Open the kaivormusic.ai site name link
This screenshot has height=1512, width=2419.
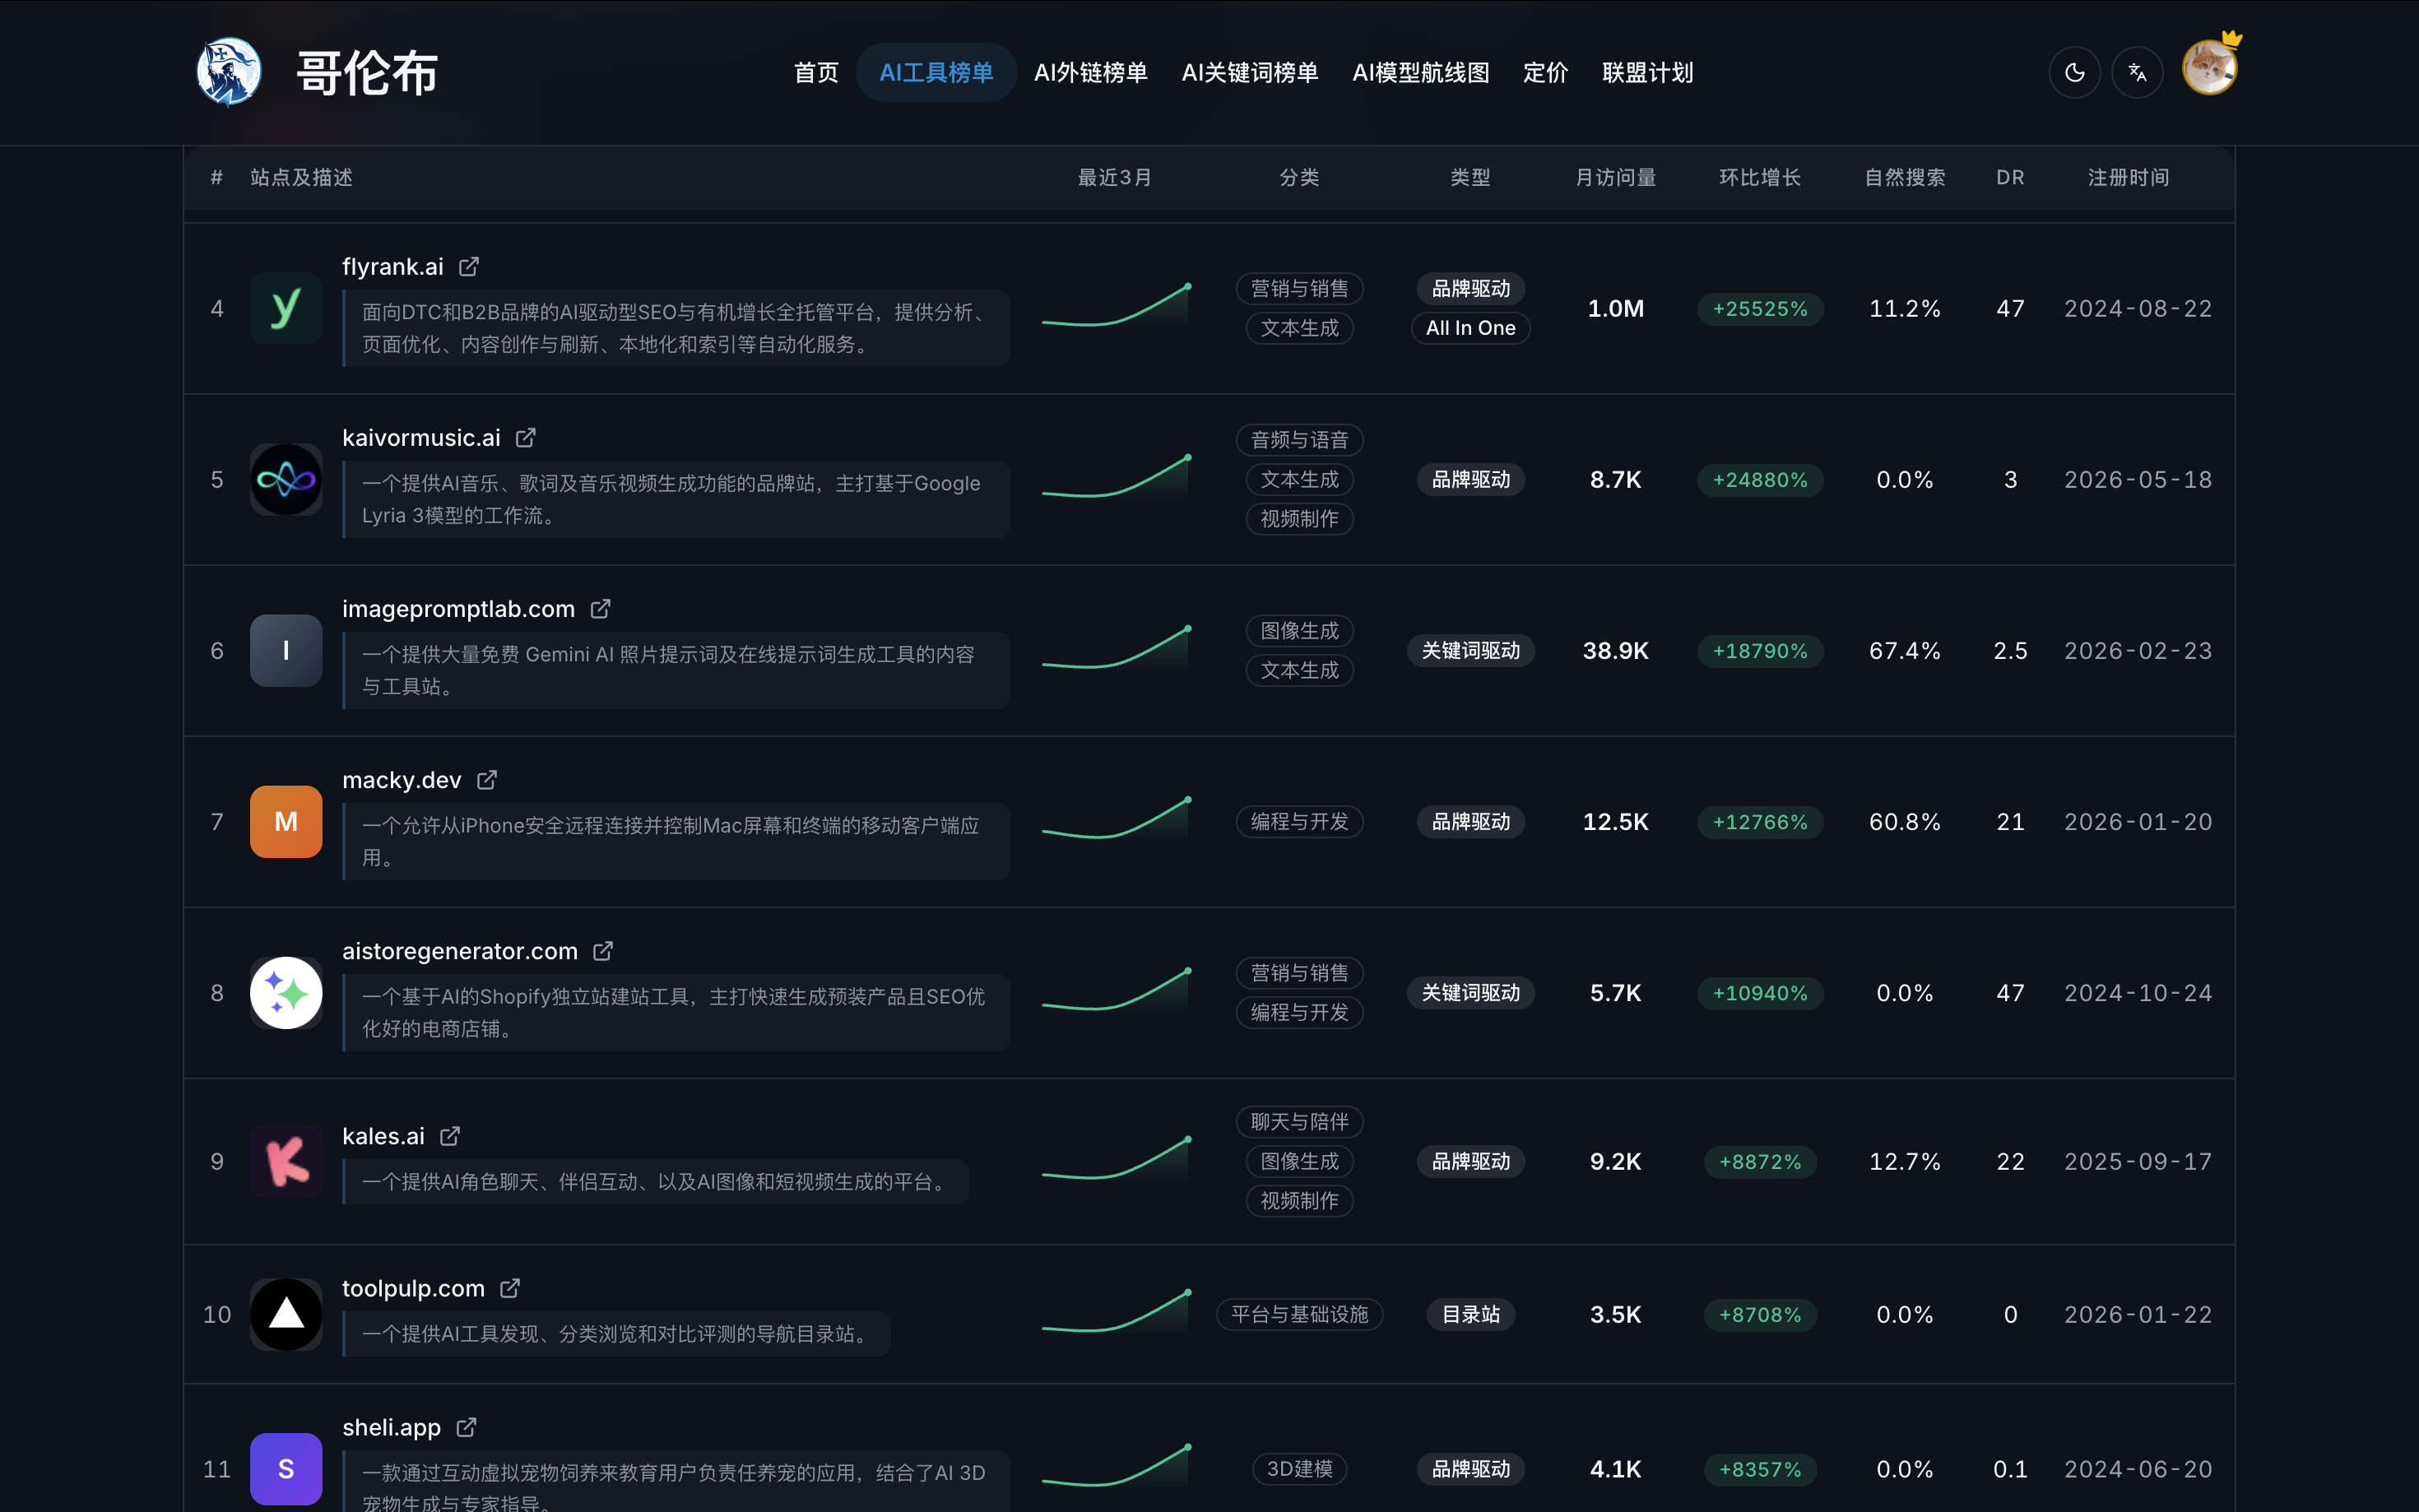pos(421,438)
